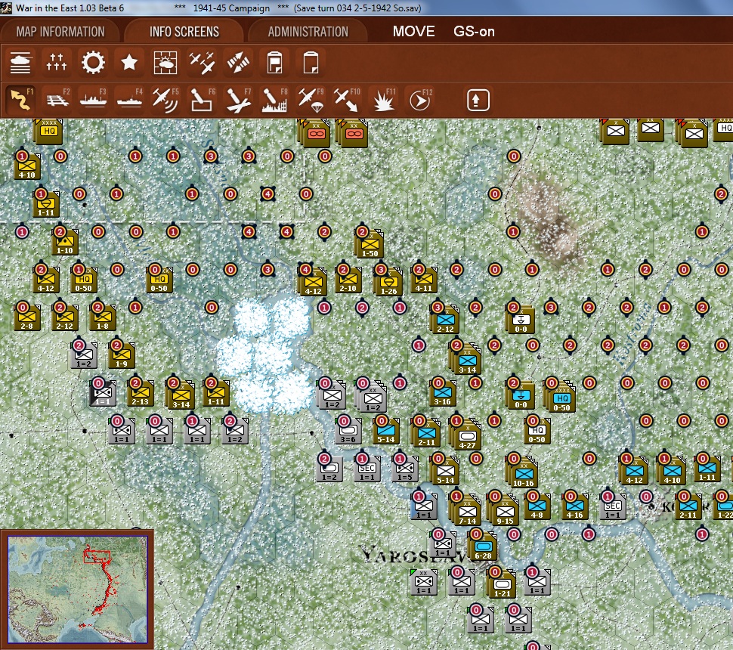
Task: Select the blue 6-28 panzer counter
Action: pos(483,546)
